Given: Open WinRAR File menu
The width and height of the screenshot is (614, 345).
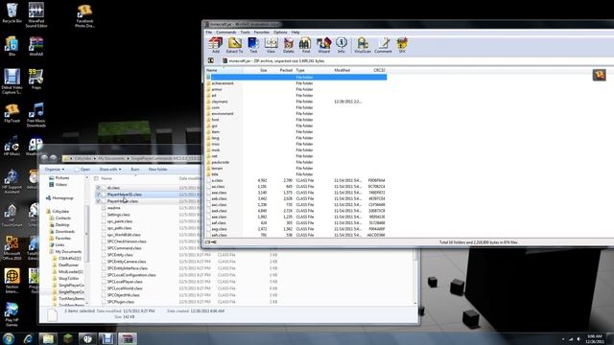Looking at the screenshot, I should [x=209, y=32].
